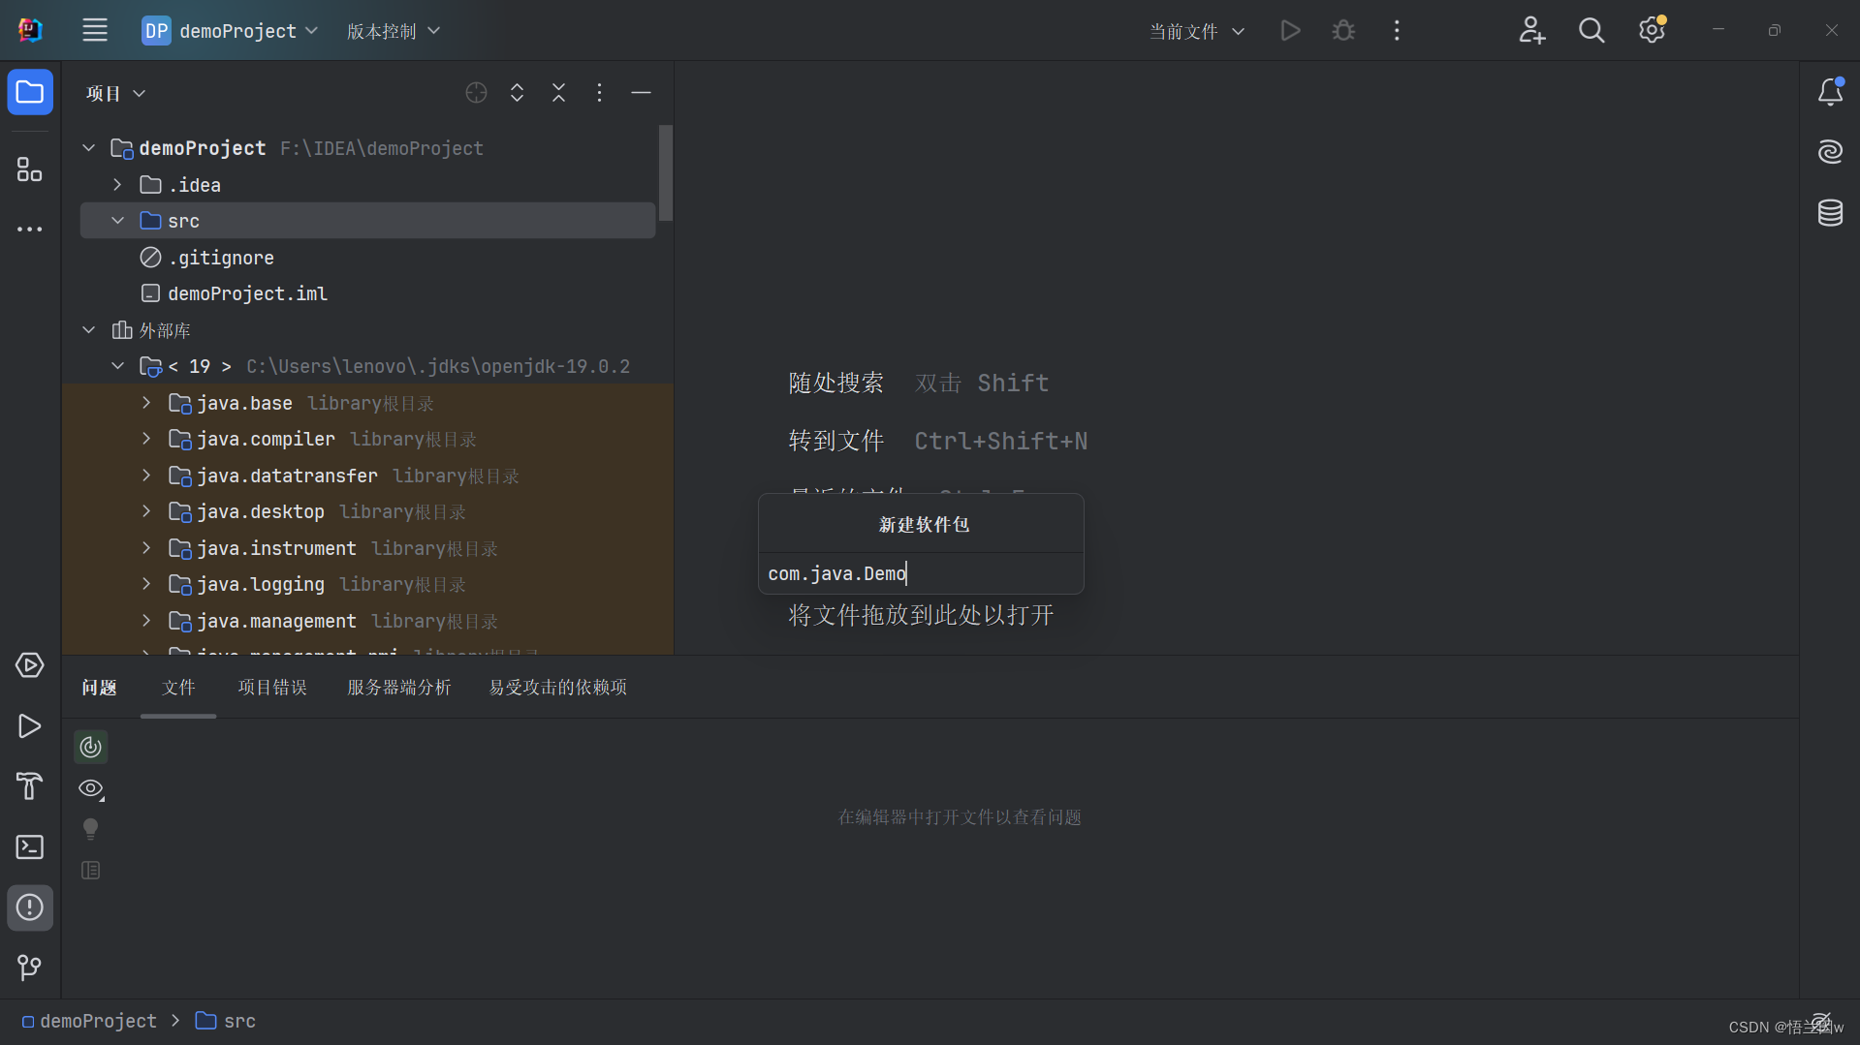Expand the java.compiler library
The image size is (1860, 1045).
[x=147, y=439]
